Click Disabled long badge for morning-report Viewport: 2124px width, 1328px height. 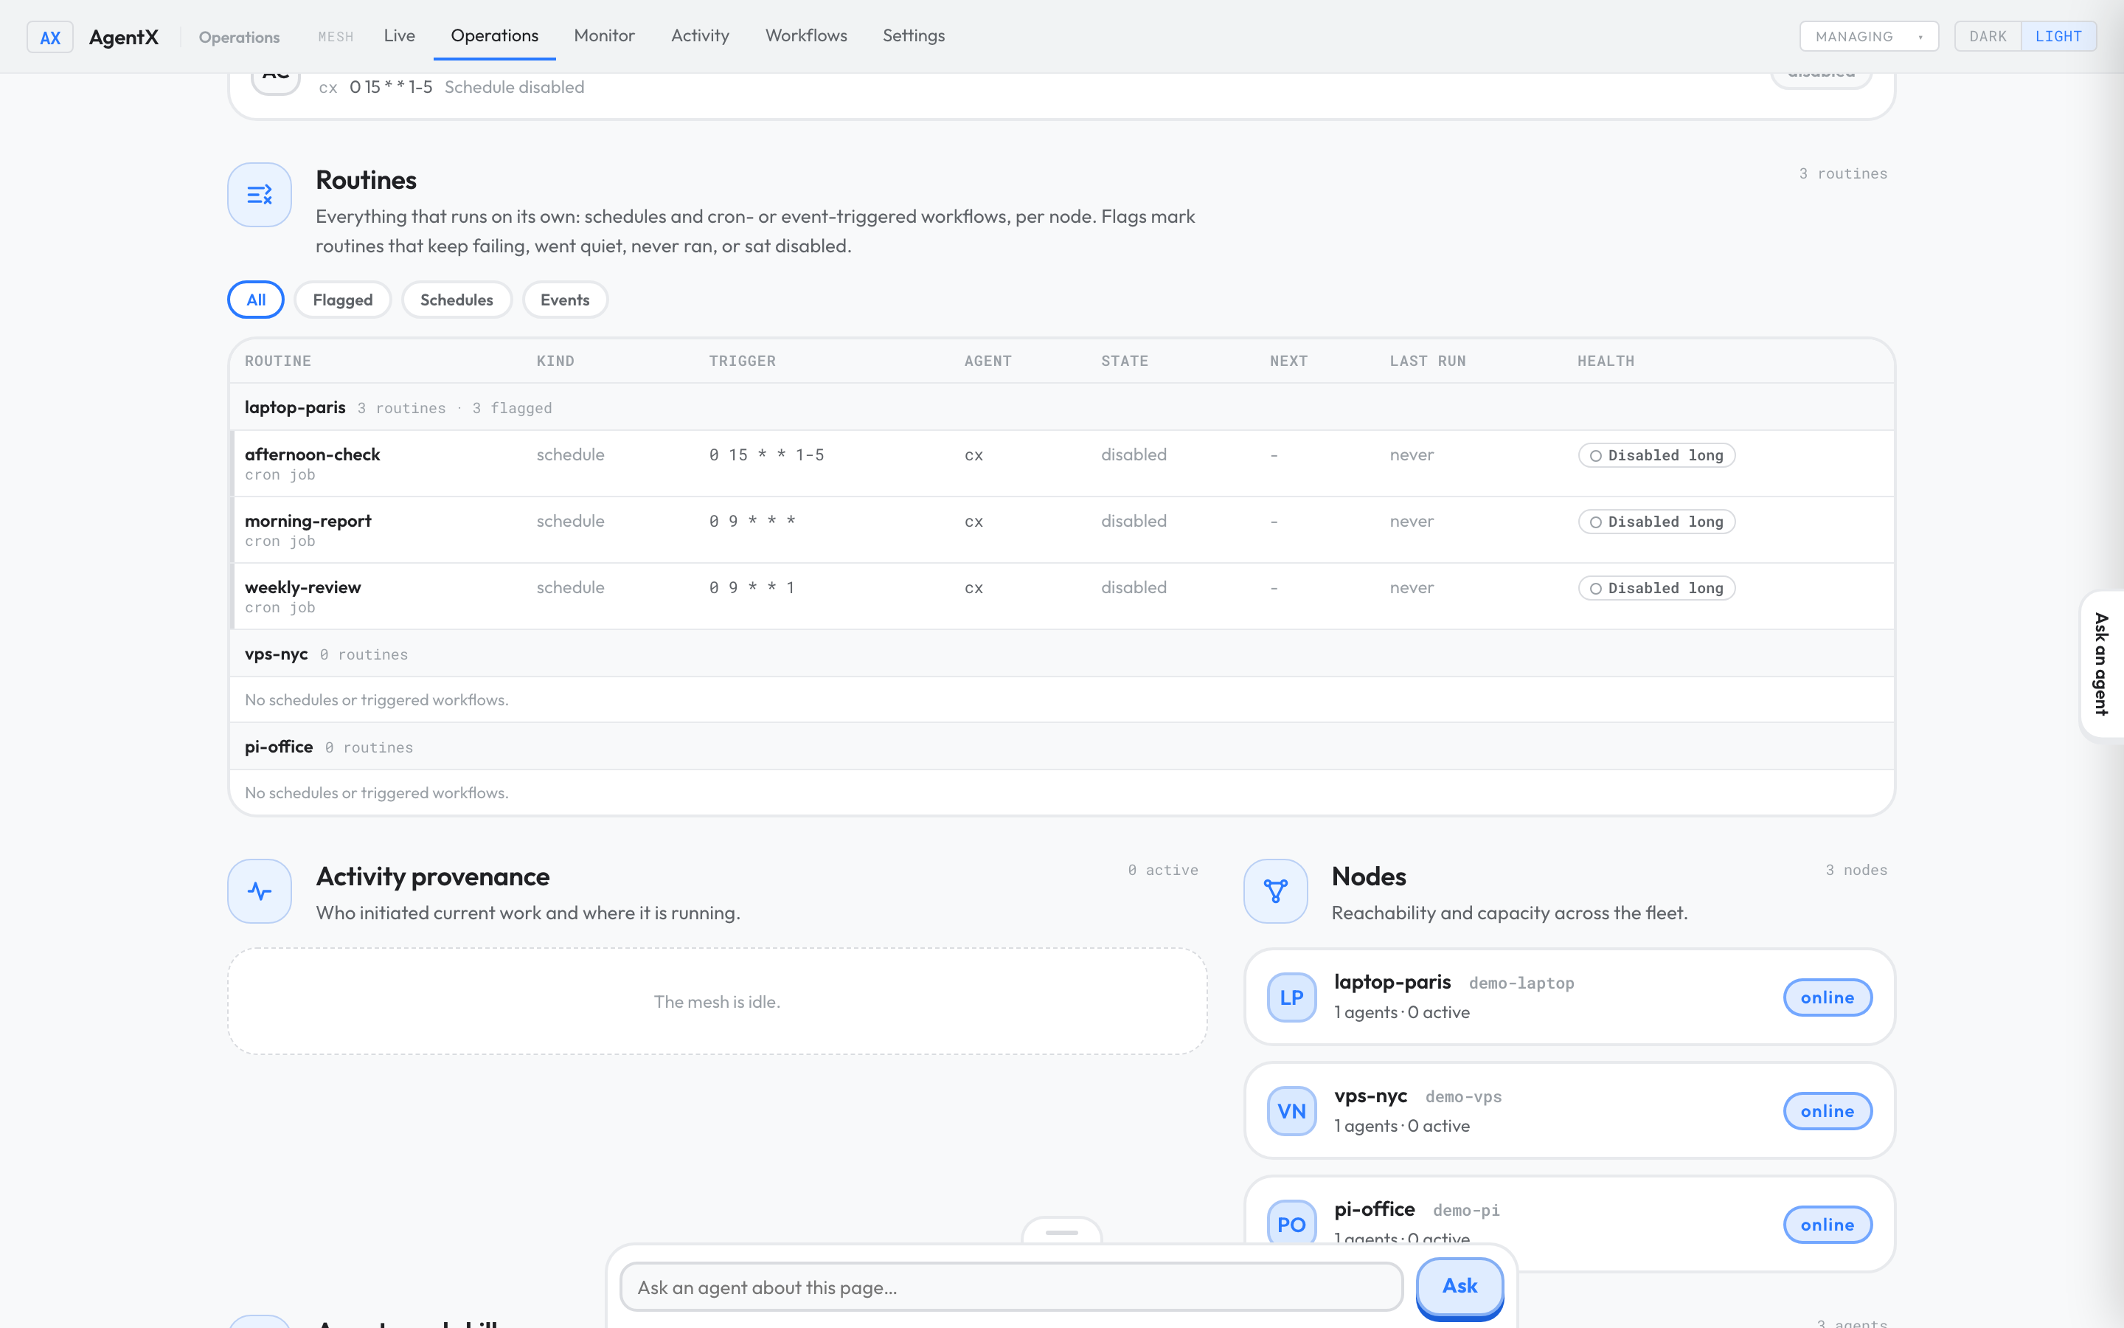click(x=1656, y=522)
